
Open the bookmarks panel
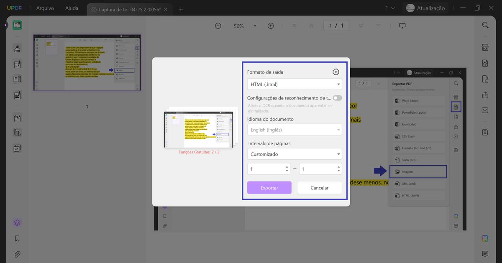tap(17, 238)
